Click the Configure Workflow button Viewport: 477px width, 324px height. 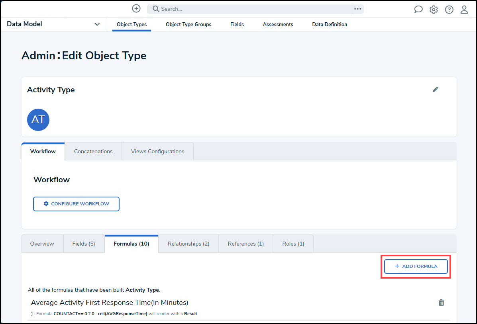click(76, 204)
